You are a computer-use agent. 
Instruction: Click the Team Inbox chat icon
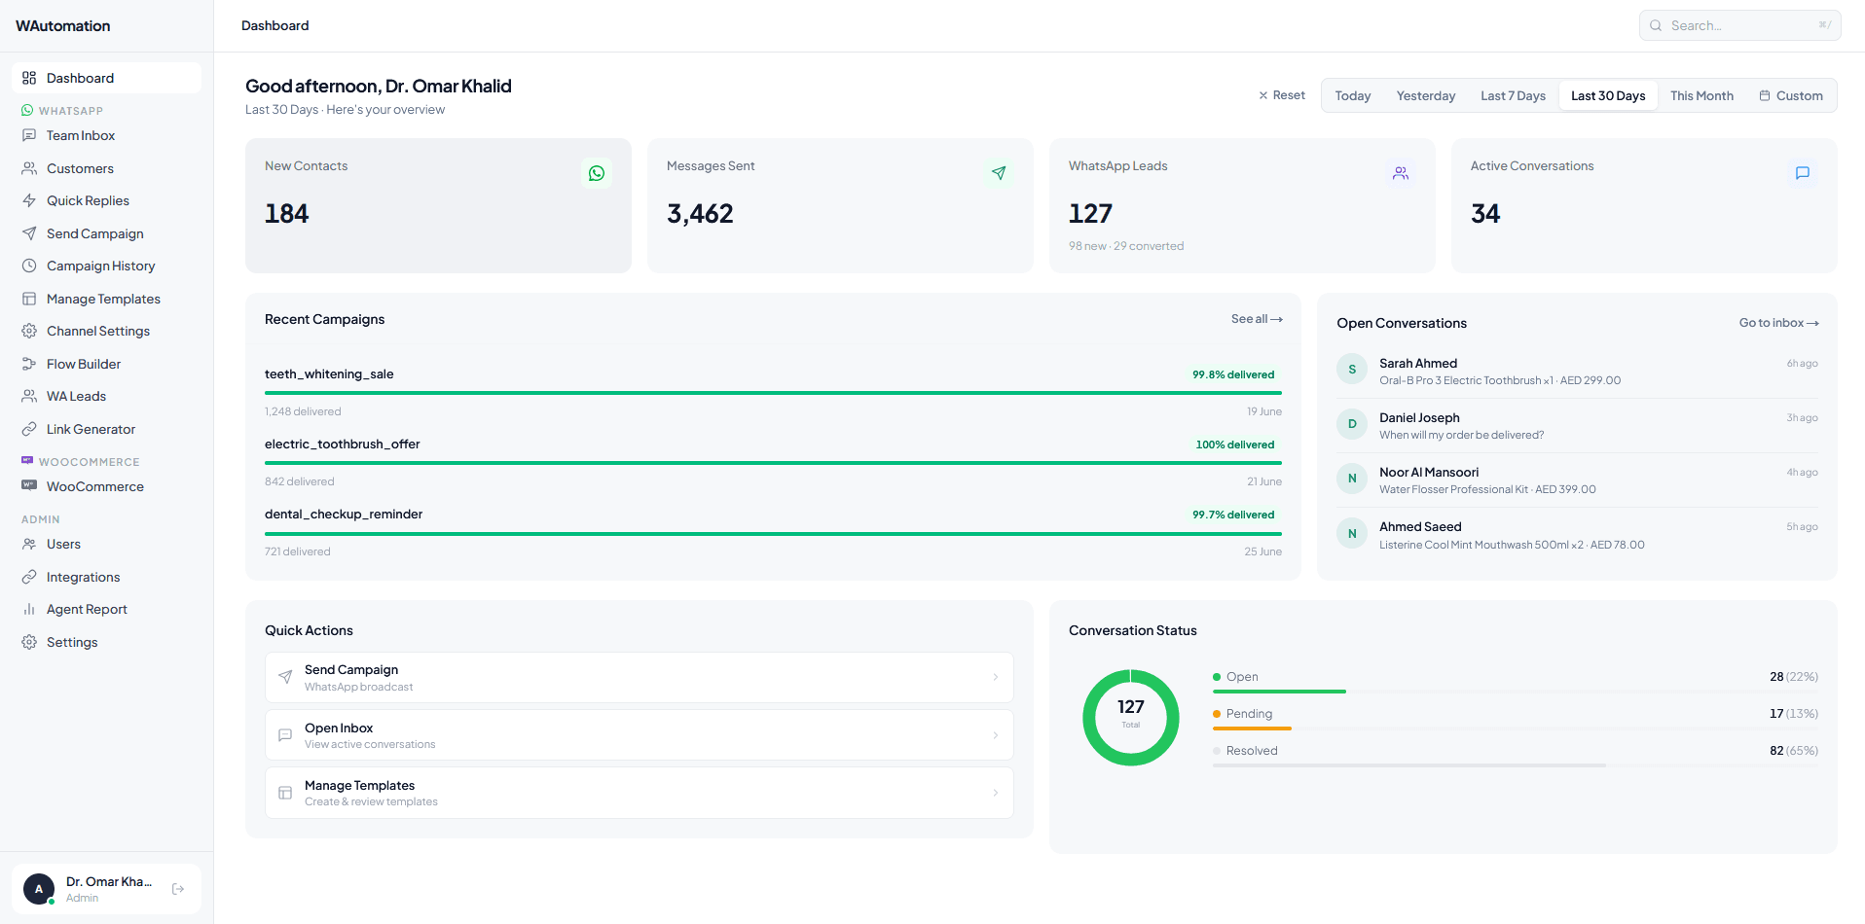tap(29, 135)
